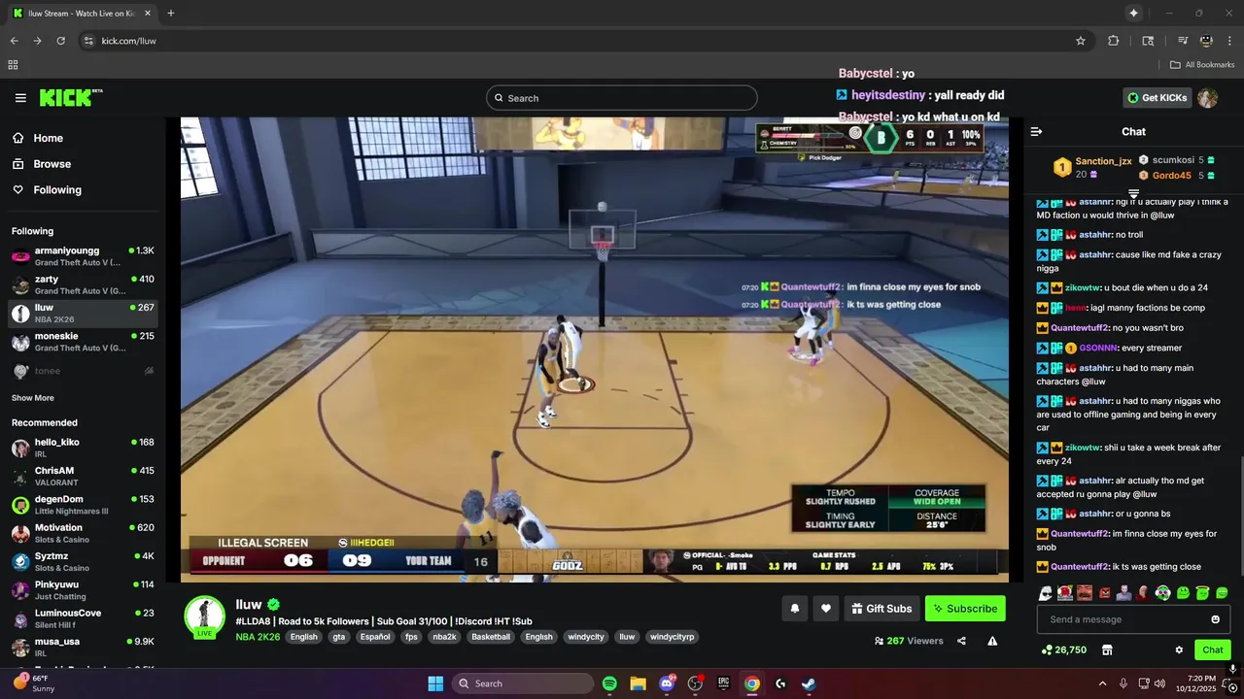Screen dimensions: 1244x699
Task: Reload the page in Chrome
Action: [x=60, y=41]
